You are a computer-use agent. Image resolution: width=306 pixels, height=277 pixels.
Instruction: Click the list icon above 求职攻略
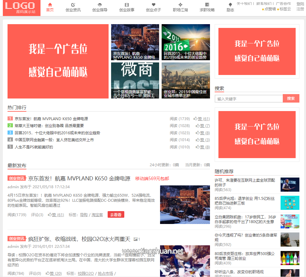point(207,5)
